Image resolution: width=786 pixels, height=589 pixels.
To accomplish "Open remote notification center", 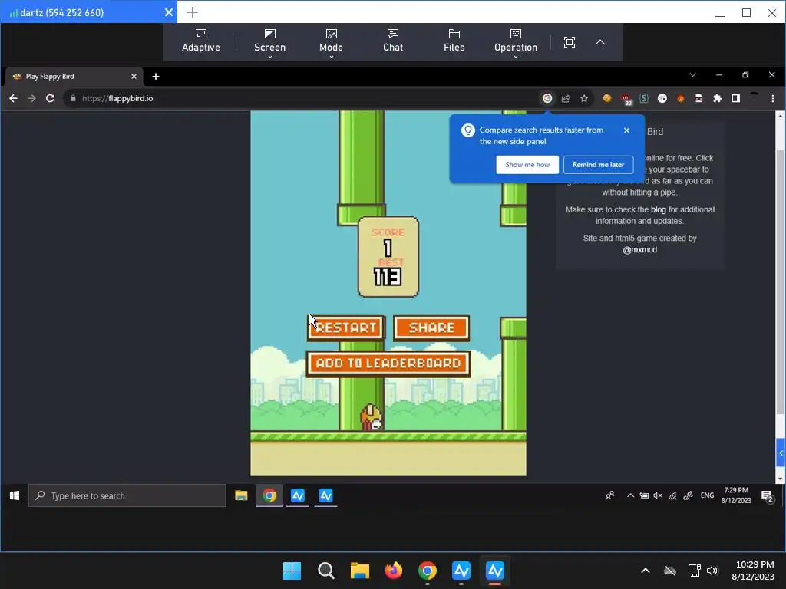I will (768, 497).
